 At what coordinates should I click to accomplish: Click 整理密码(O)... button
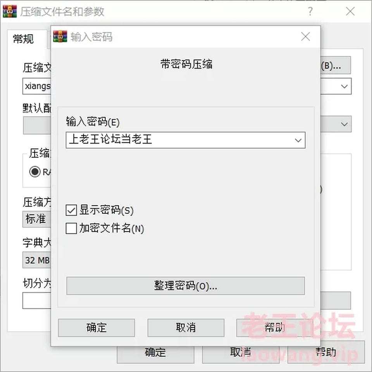[186, 286]
